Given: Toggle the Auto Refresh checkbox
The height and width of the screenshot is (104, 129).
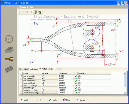Looking at the screenshot, I should point(40,69).
